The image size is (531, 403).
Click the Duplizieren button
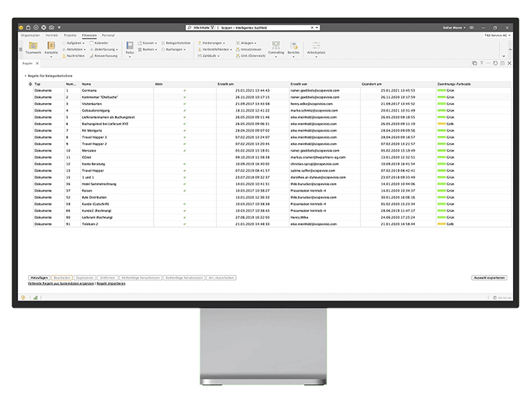click(85, 278)
